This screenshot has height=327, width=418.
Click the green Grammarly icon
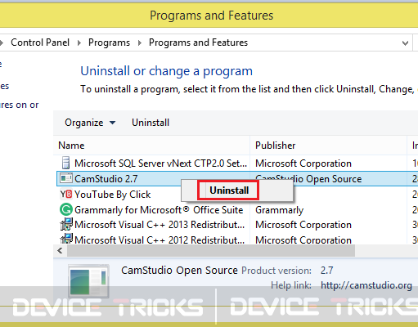pos(66,209)
